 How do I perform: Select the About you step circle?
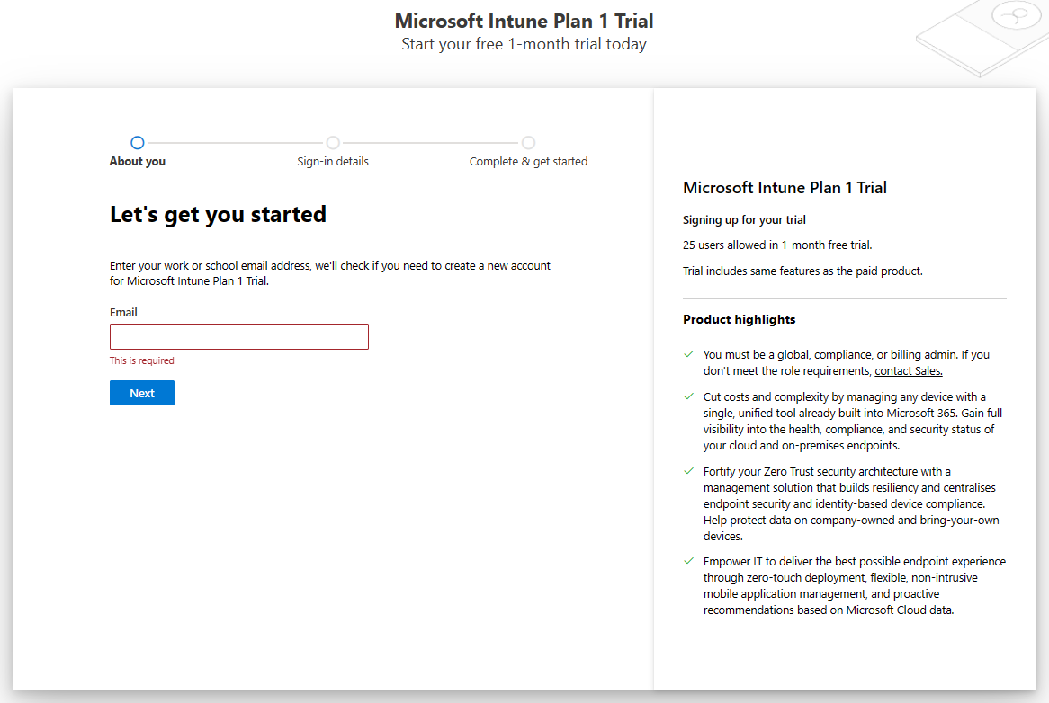(137, 142)
